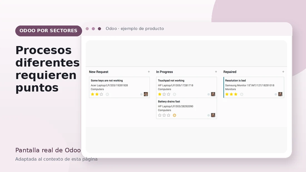This screenshot has height=172, width=306.
Task: Click the Odoo · ejemplo de producto title
Action: coord(135,29)
